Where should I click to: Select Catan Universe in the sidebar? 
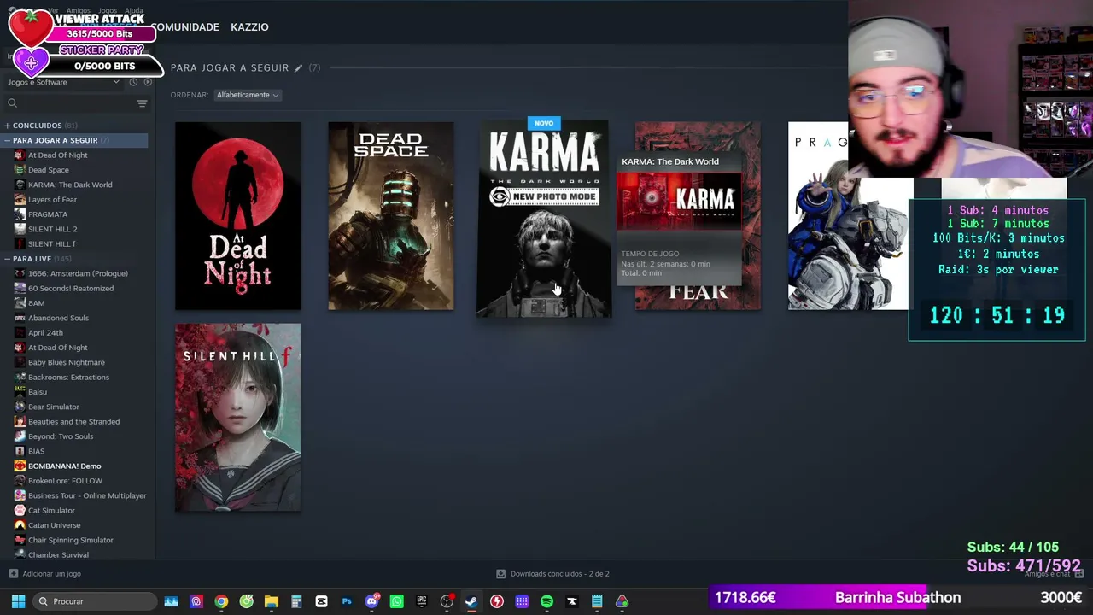point(54,525)
